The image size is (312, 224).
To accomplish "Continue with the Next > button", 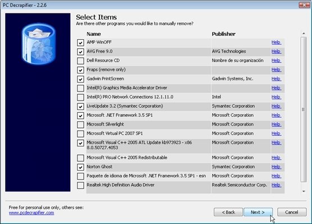I will tap(258, 212).
